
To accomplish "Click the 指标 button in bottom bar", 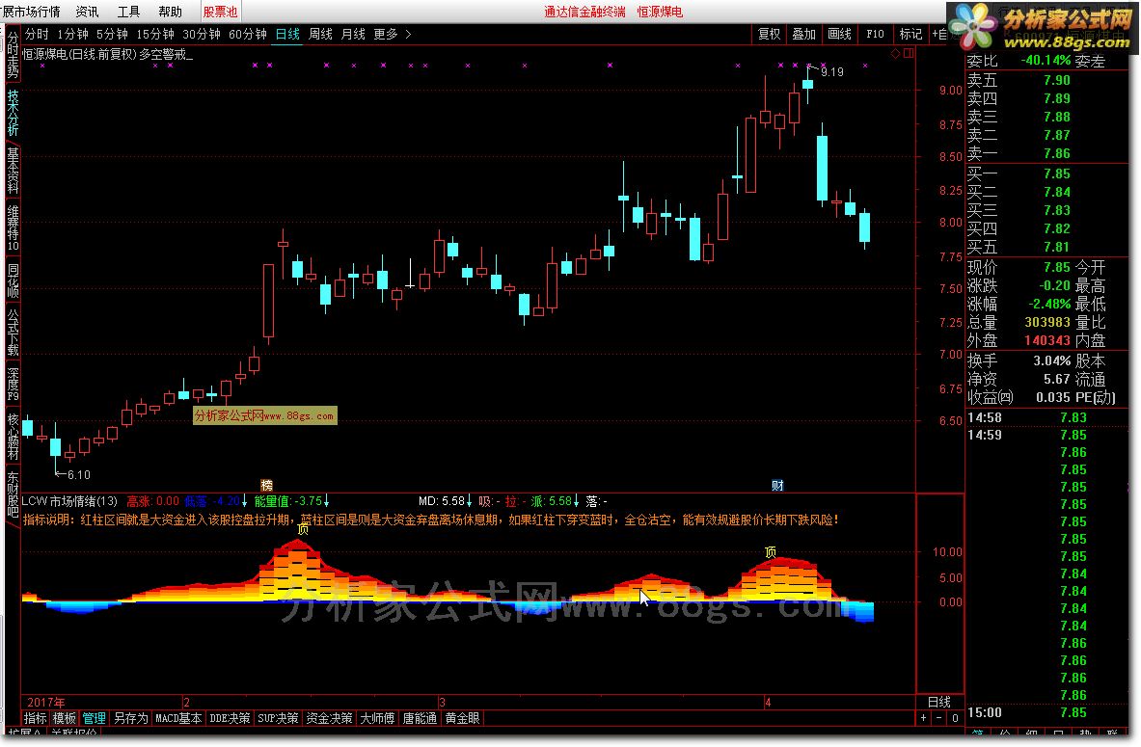I will click(x=35, y=718).
